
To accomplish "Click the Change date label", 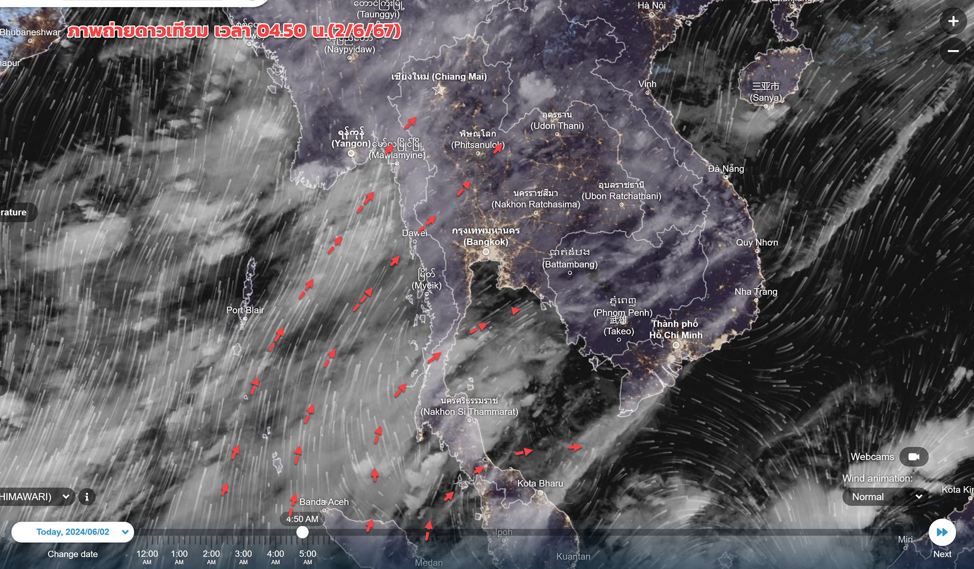I will click(73, 554).
